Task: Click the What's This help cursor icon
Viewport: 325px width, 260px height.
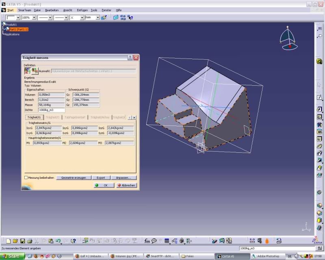Action: pyautogui.click(x=73, y=241)
